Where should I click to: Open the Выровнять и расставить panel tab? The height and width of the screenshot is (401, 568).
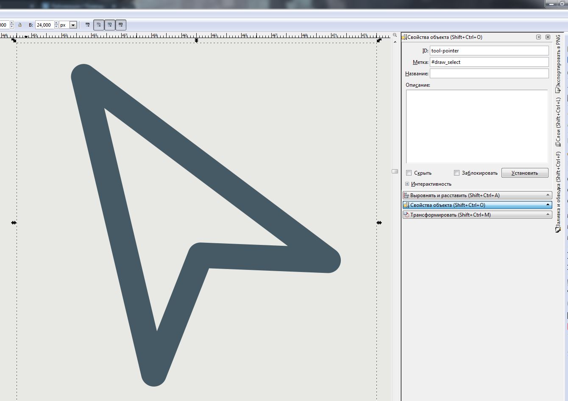click(x=477, y=195)
